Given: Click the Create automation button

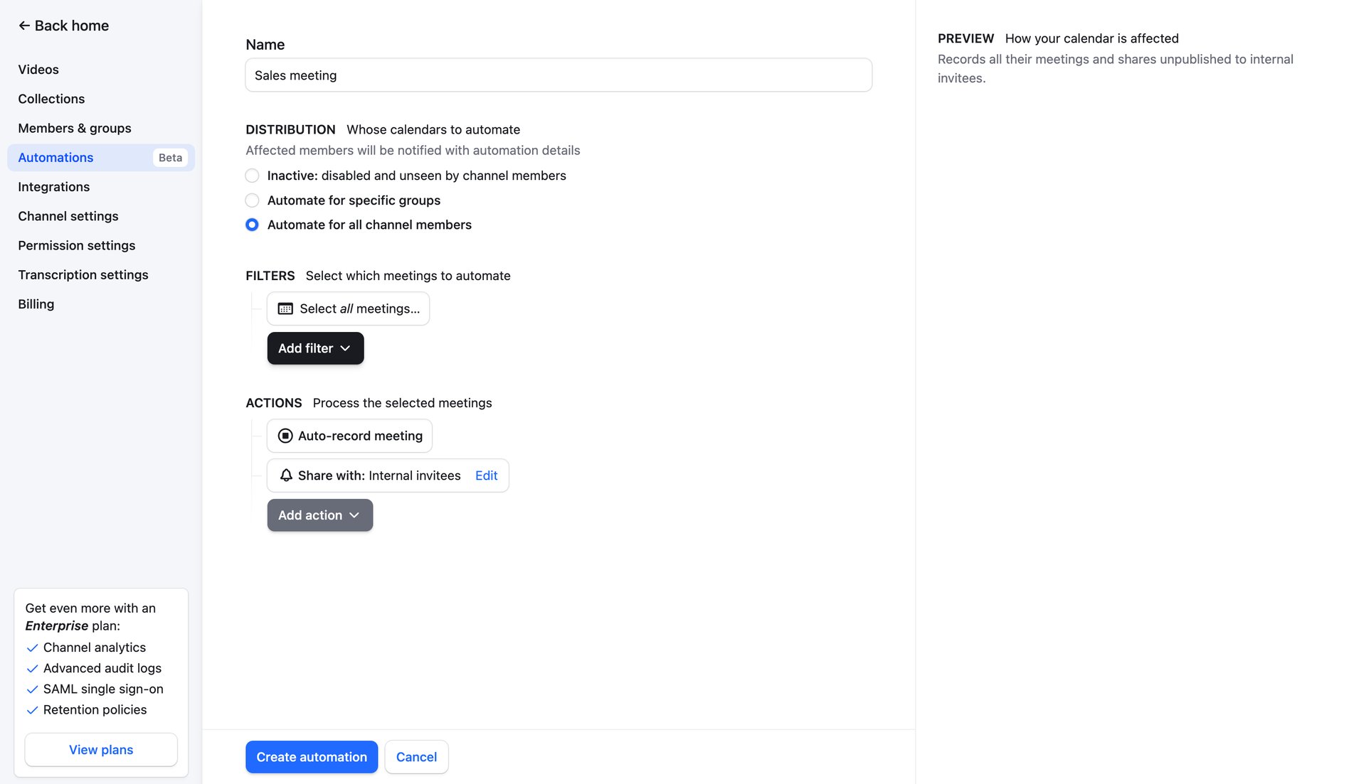Looking at the screenshot, I should (x=311, y=757).
